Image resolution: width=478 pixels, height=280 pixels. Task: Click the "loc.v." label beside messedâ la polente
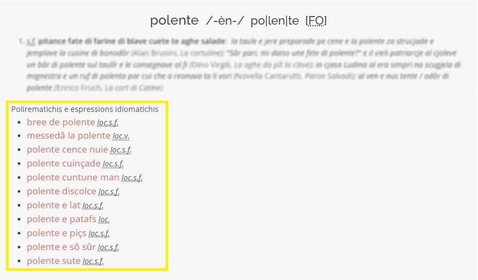coord(121,137)
